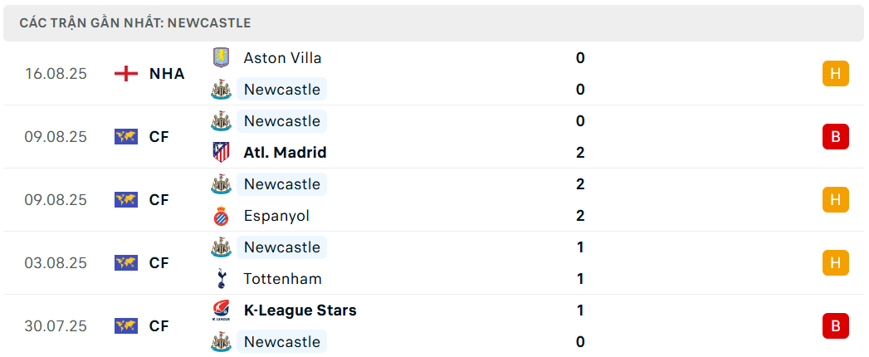Open the Atl. Madrid team link
This screenshot has width=869, height=357.
click(285, 153)
